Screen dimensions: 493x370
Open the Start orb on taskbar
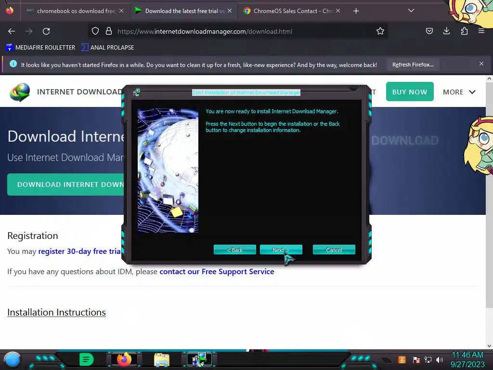pos(12,359)
